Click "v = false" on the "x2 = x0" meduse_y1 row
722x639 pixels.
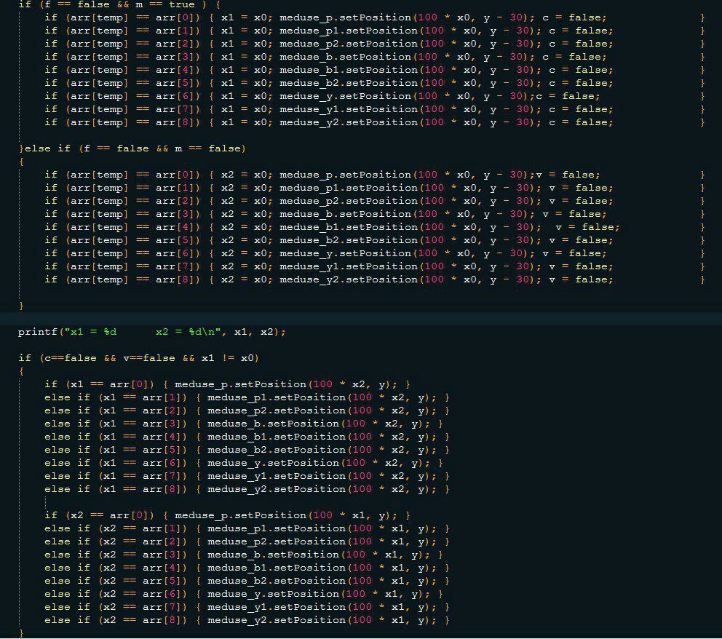tap(579, 266)
